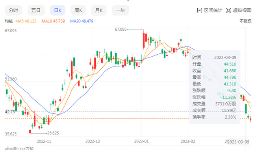Select the 日K daily candlestick tab
The image size is (256, 150).
tap(58, 10)
